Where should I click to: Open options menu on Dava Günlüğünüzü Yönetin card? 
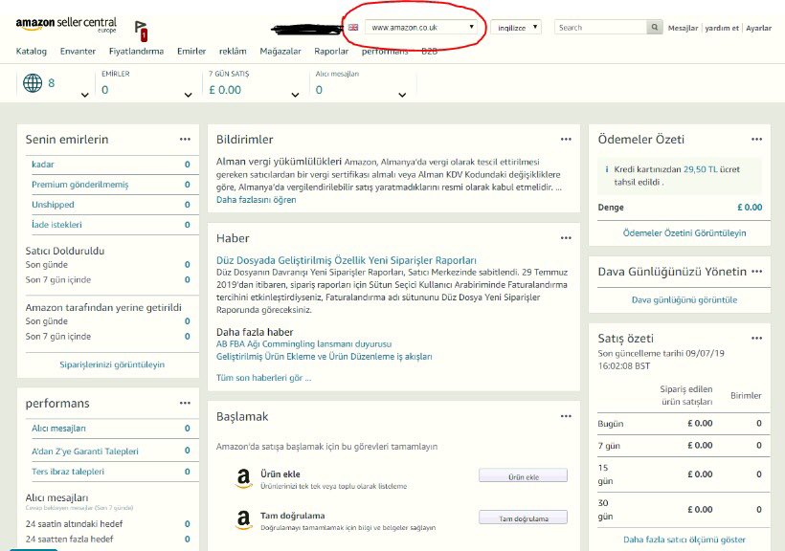pos(756,272)
